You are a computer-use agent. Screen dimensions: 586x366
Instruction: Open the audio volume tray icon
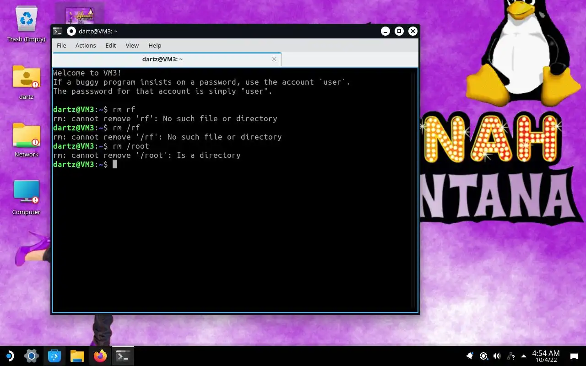click(497, 356)
